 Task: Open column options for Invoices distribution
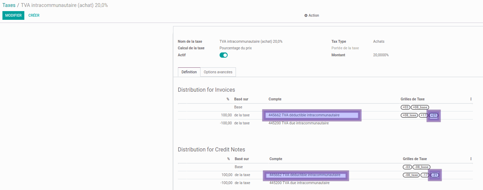coord(471,99)
